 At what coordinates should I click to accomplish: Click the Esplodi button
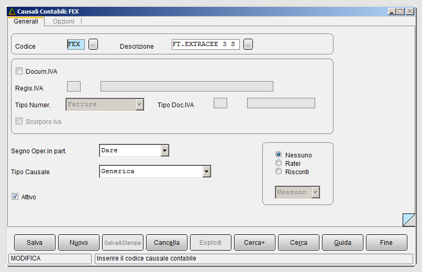[210, 242]
